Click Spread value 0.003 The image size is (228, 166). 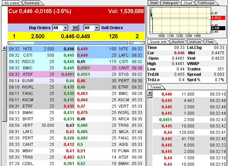click(x=219, y=74)
